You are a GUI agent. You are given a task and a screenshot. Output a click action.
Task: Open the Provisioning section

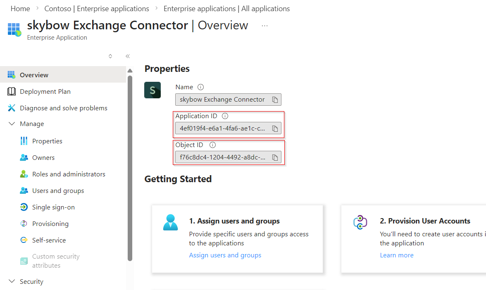tap(50, 223)
